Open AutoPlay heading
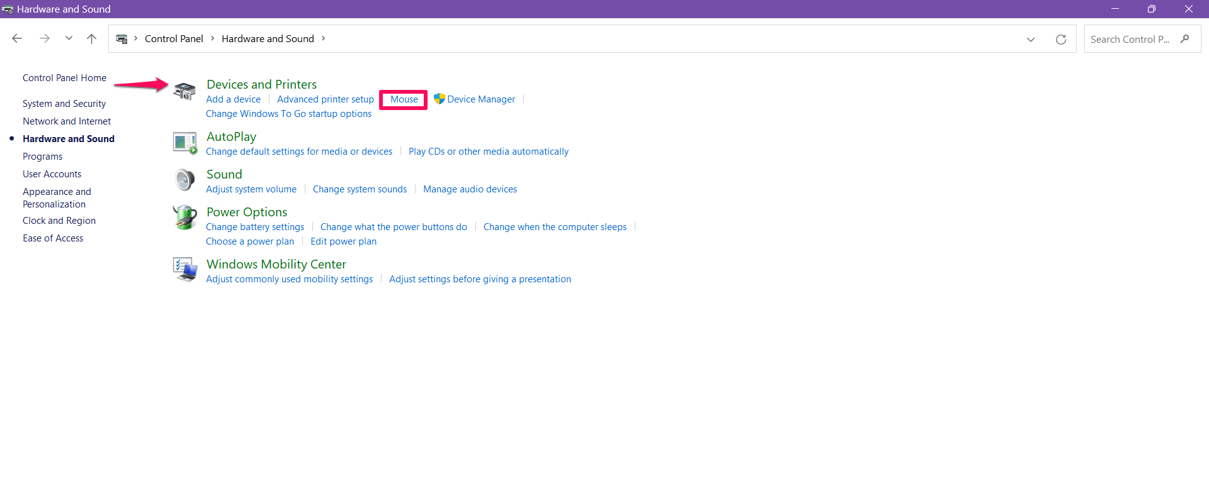 [231, 136]
